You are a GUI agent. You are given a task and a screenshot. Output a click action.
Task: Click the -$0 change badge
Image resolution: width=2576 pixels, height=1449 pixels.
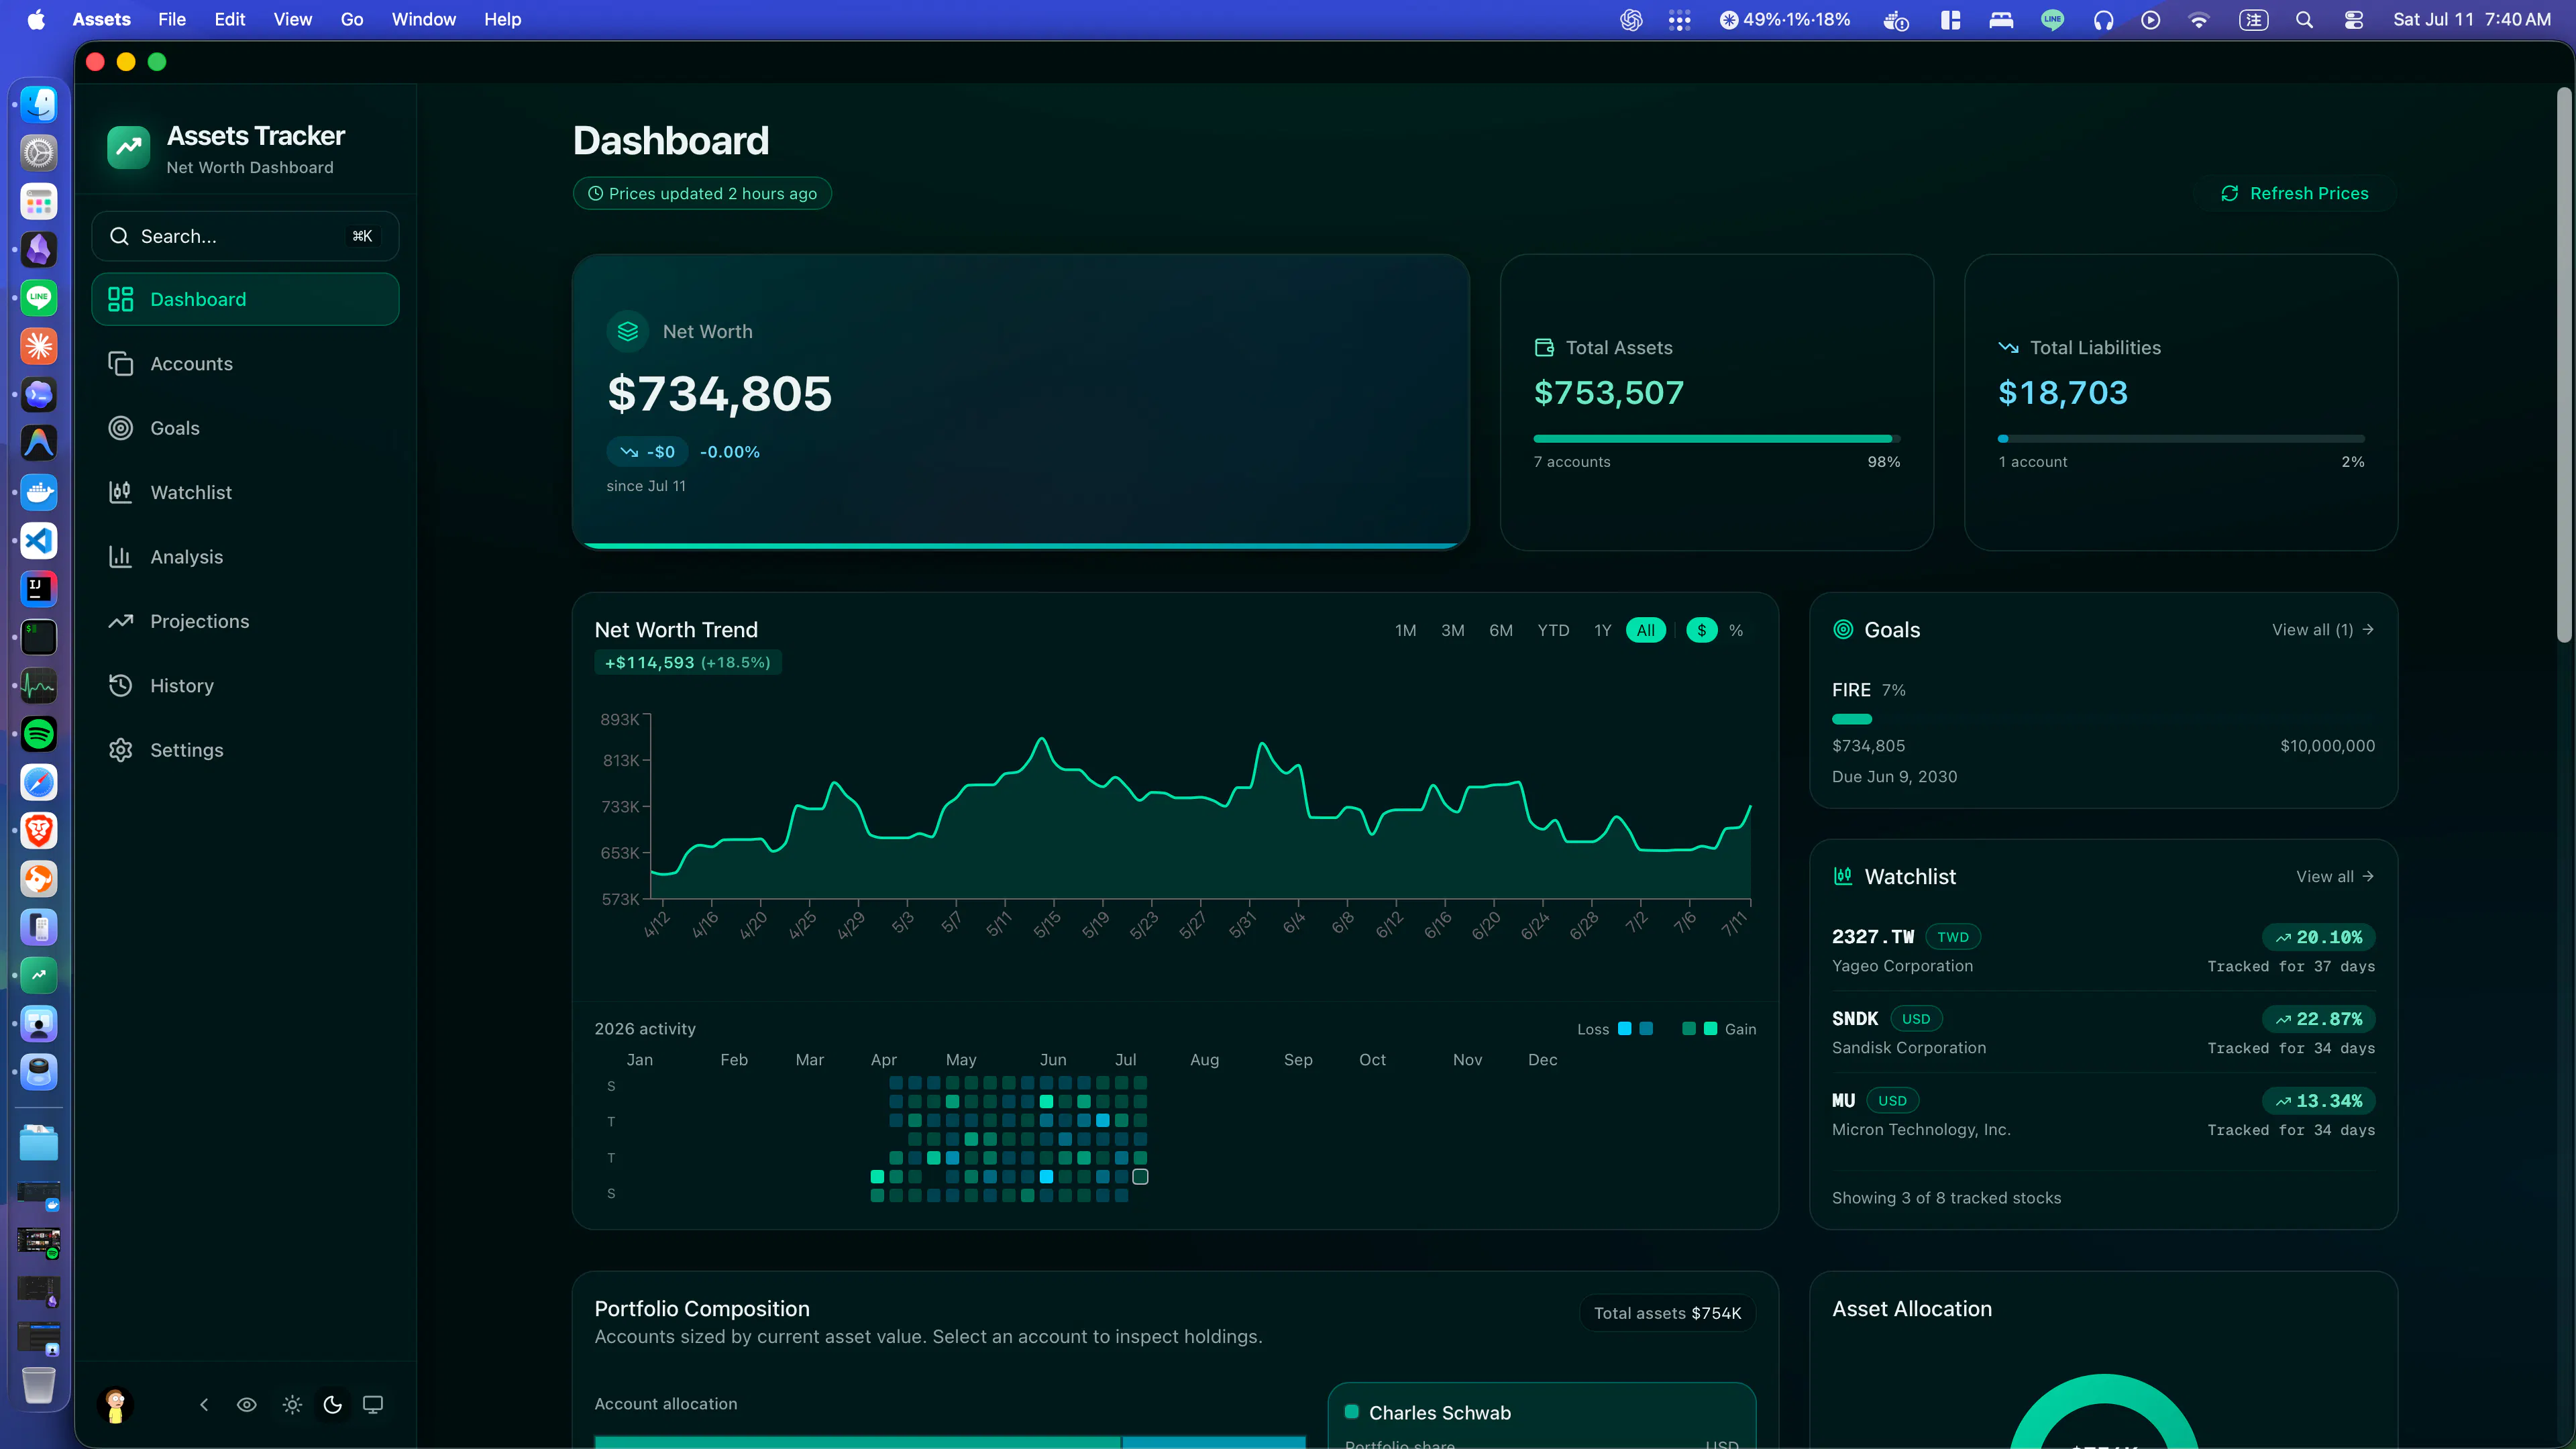(647, 452)
